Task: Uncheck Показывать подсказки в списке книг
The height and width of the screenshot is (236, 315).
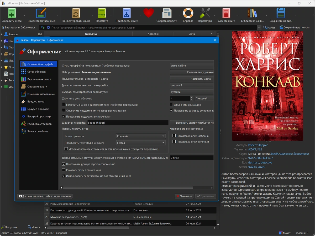Action: [64, 116]
